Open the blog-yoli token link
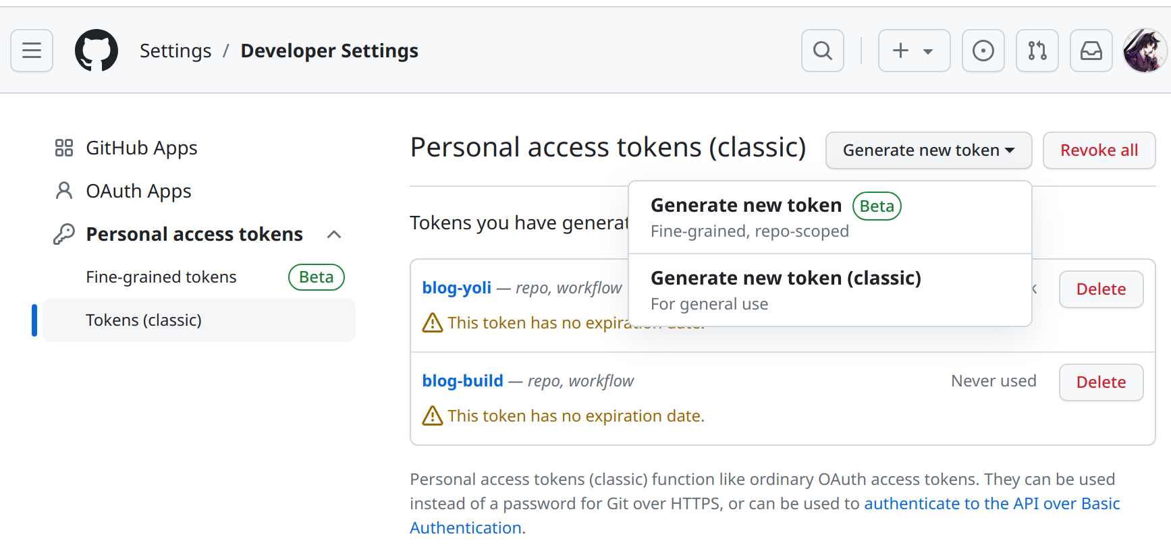The image size is (1171, 549). pos(456,288)
